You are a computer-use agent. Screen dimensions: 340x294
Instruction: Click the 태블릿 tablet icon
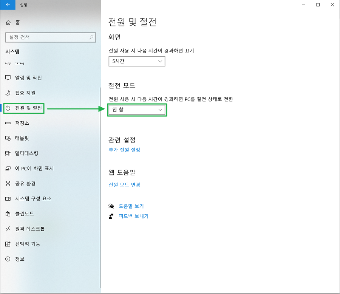pos(8,138)
